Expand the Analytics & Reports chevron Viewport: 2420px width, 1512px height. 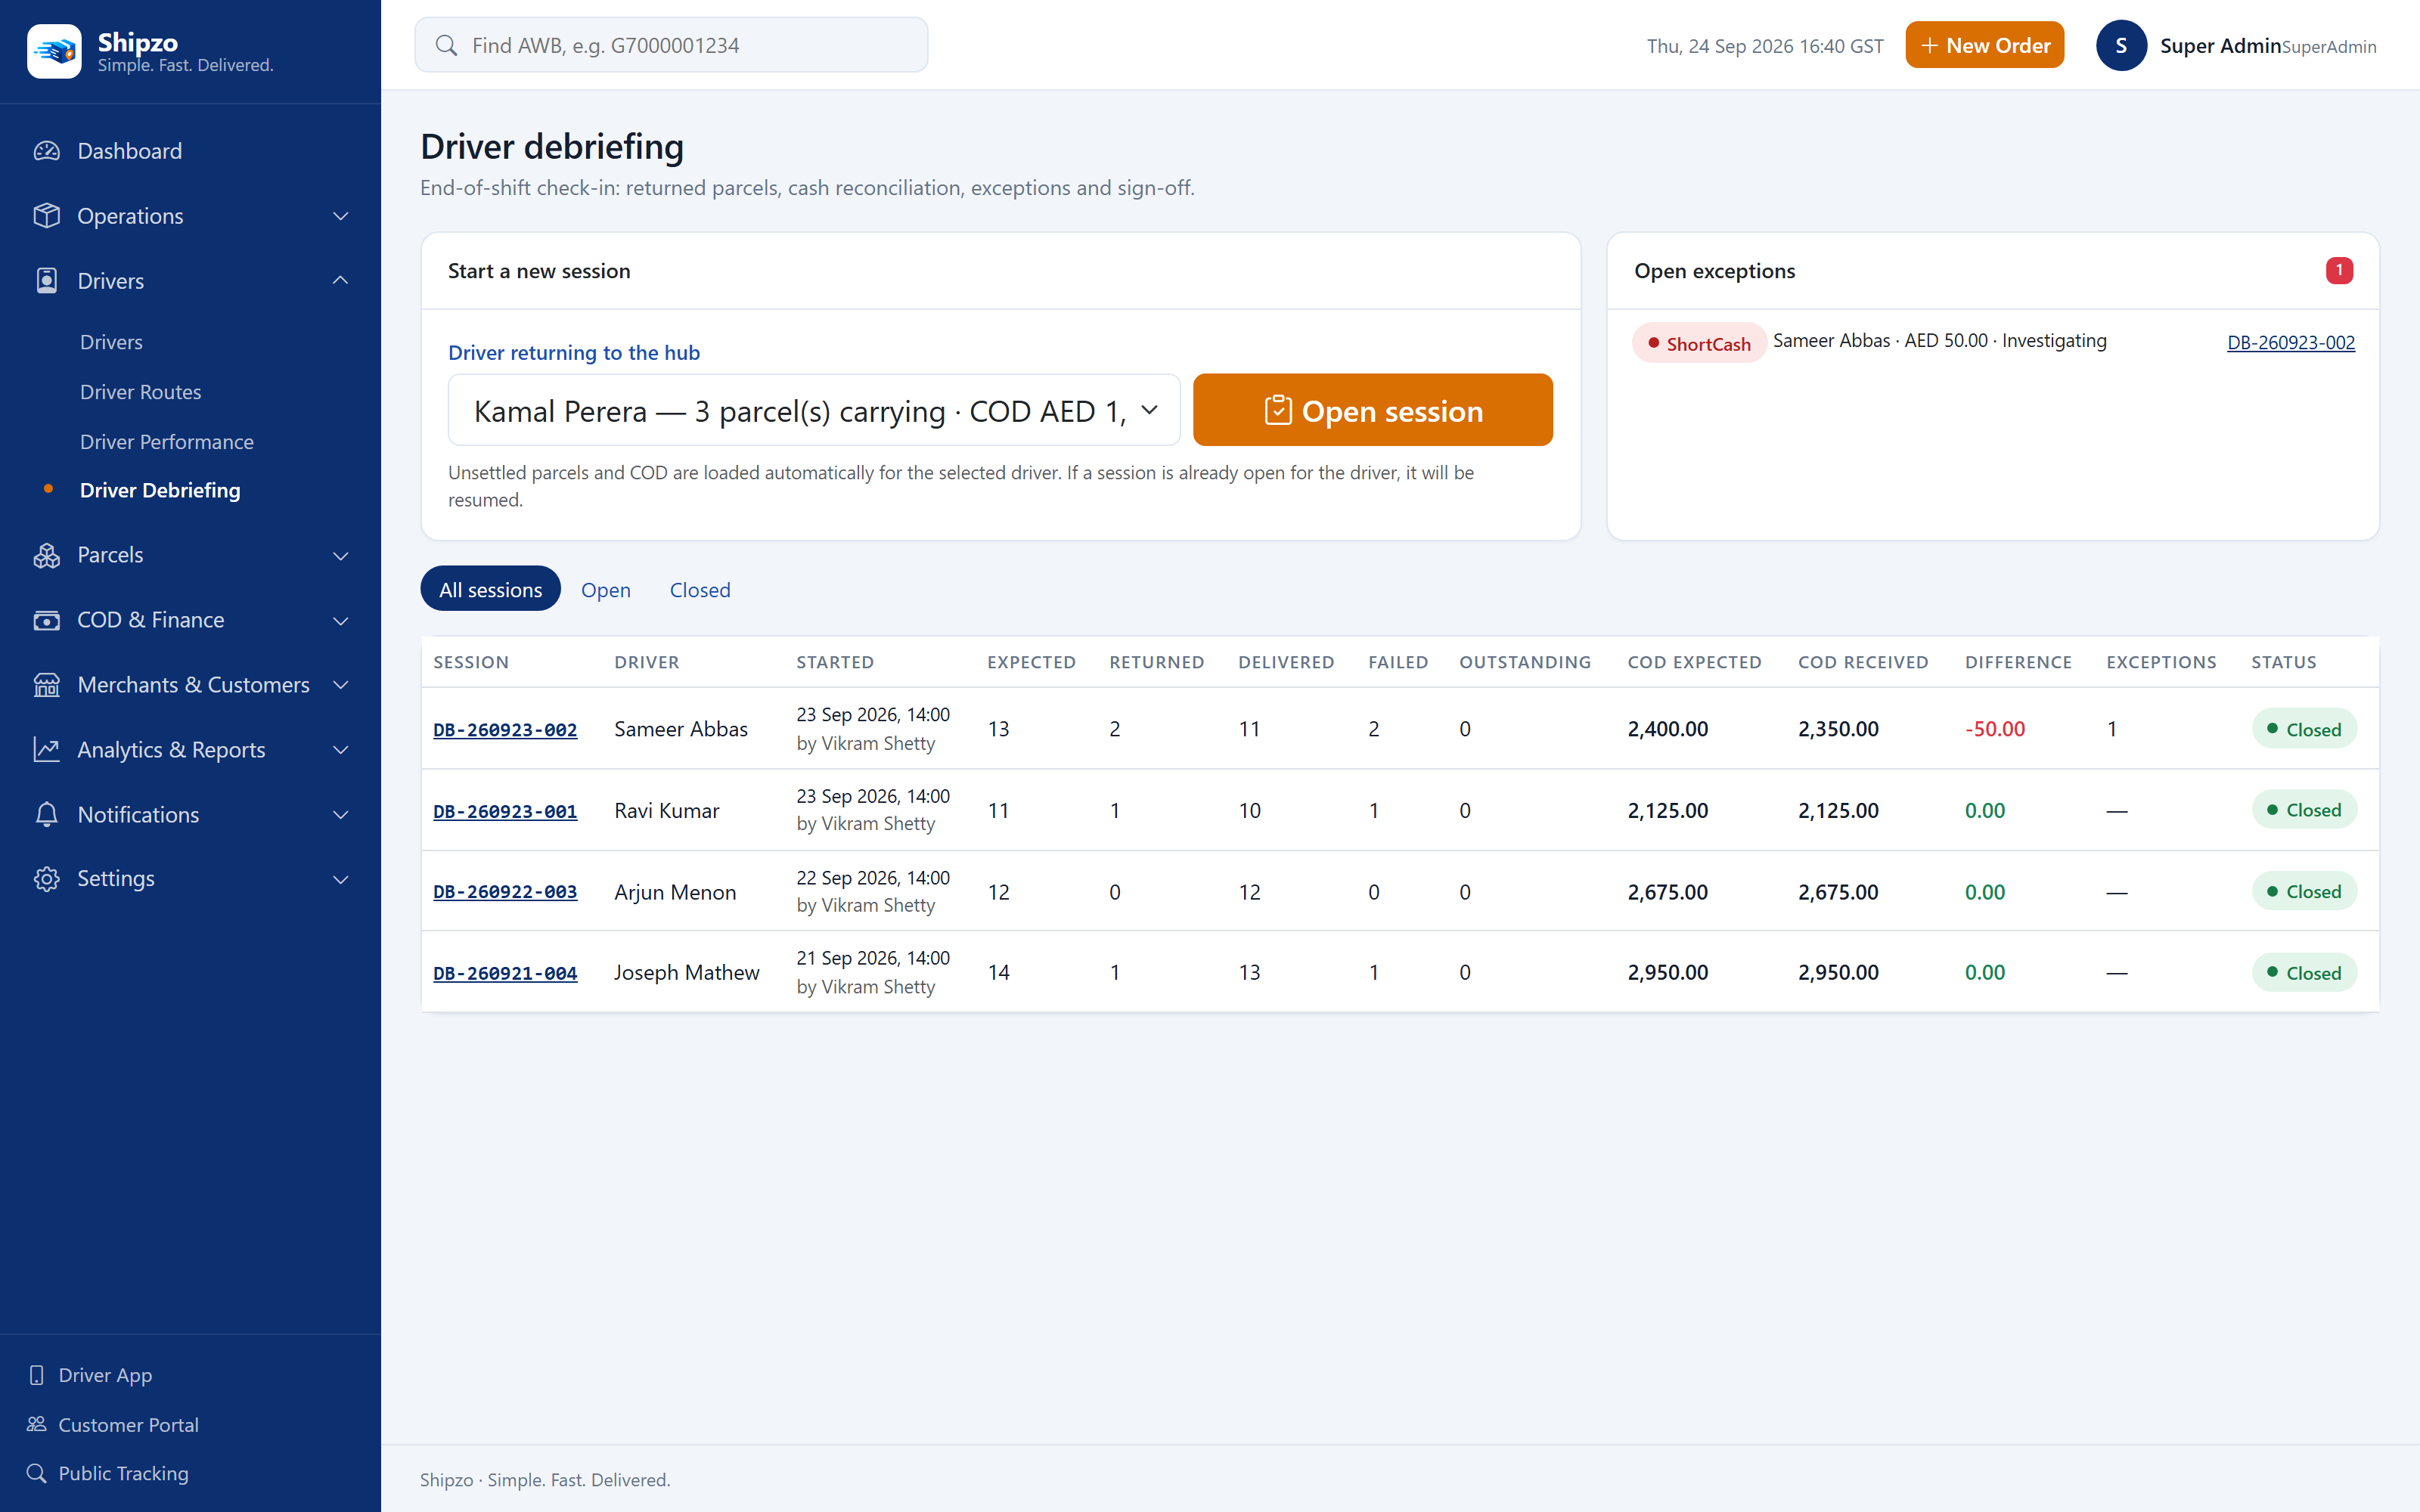[x=341, y=750]
